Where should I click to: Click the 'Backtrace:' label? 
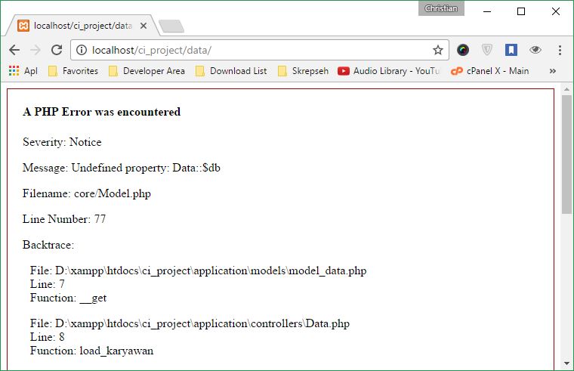coord(48,245)
